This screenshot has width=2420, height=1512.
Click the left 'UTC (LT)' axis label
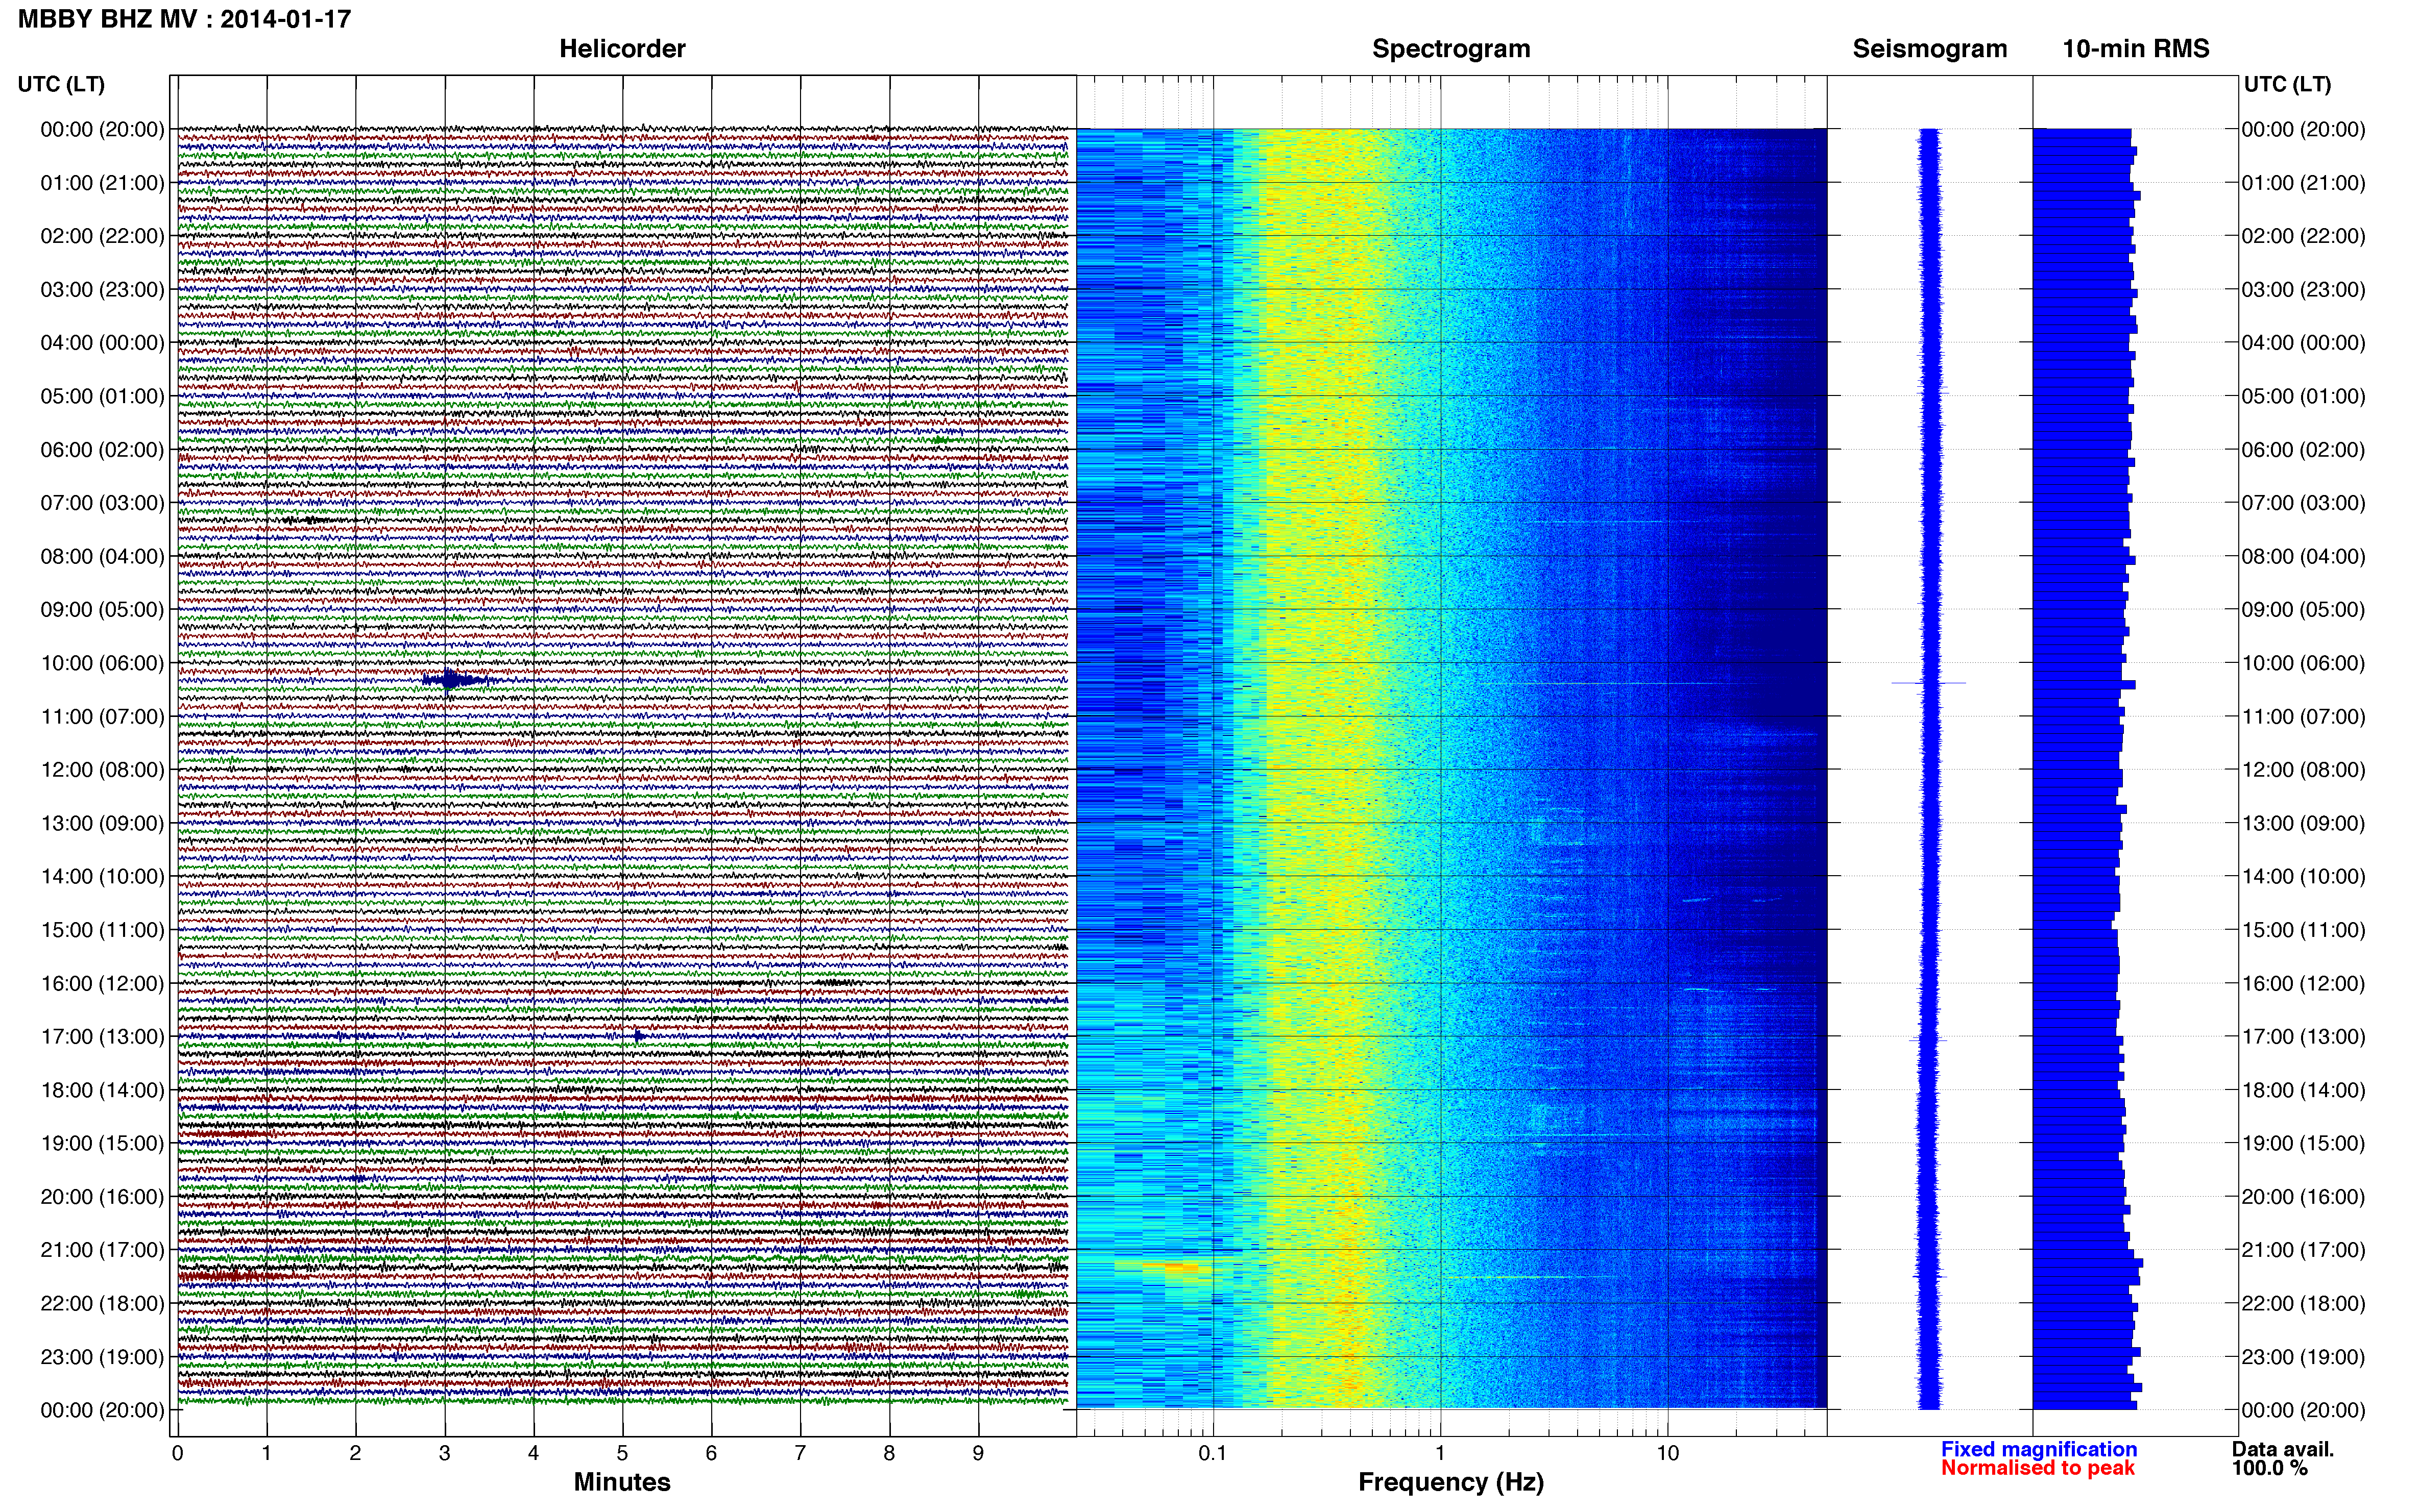tap(61, 84)
